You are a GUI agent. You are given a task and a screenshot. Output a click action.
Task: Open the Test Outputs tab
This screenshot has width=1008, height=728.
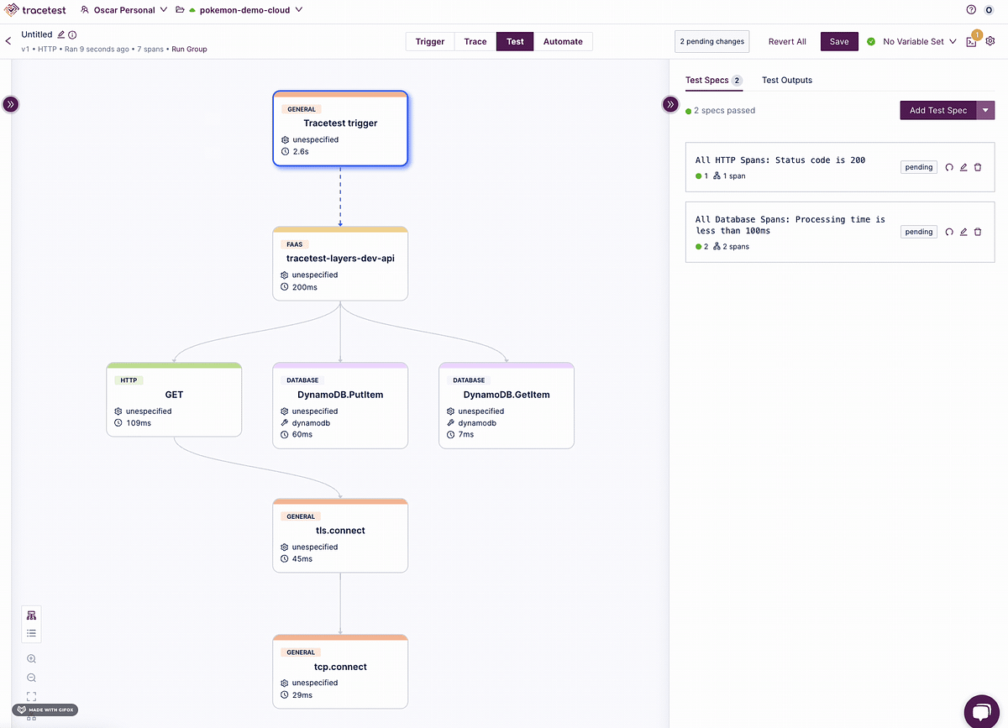coord(786,80)
